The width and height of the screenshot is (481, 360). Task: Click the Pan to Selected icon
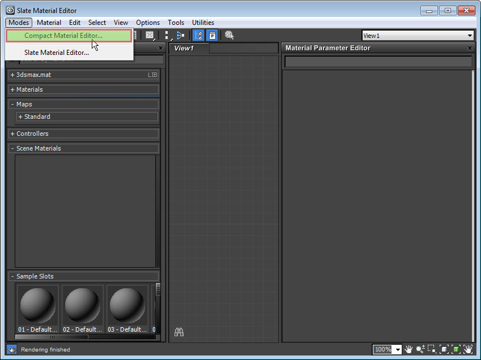click(468, 349)
